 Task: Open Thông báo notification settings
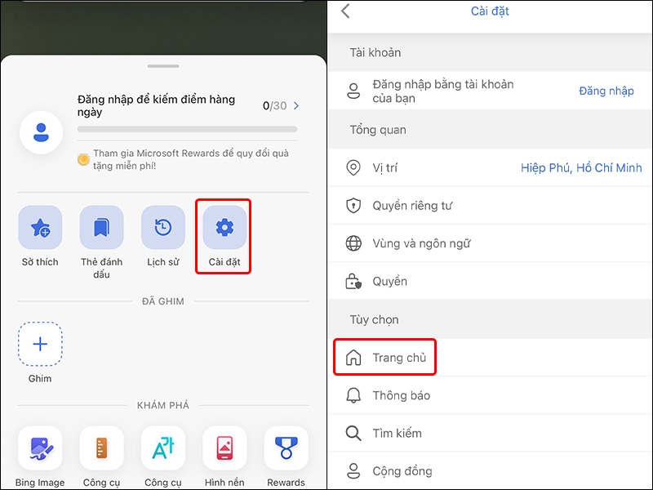coord(491,395)
